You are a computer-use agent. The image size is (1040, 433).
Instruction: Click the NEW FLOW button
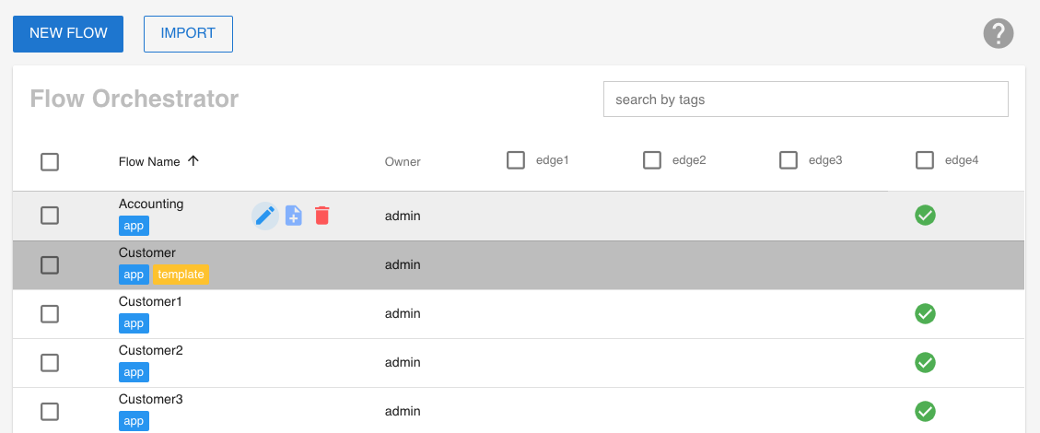pyautogui.click(x=68, y=34)
